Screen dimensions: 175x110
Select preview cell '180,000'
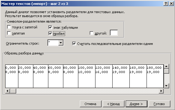click(154, 68)
